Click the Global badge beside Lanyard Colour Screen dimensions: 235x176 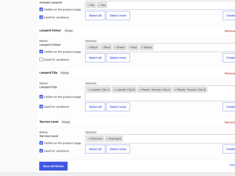[x=69, y=31]
